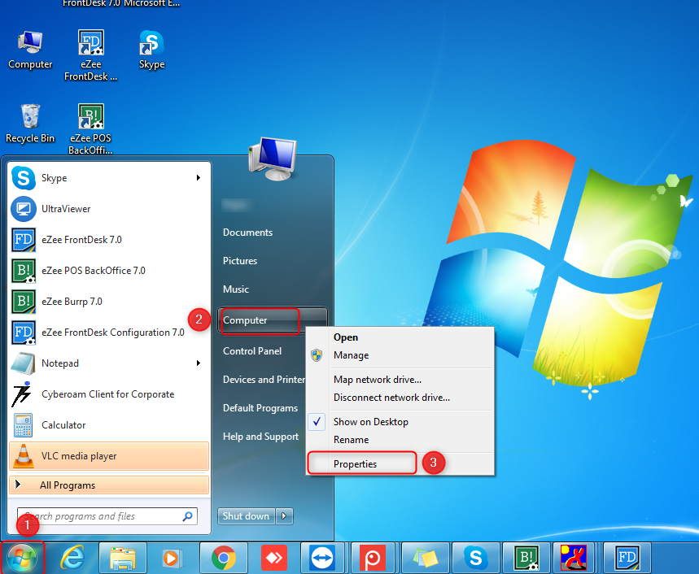Launch eZee Burrp 7.0 from Start menu
The height and width of the screenshot is (574, 699).
tap(109, 302)
